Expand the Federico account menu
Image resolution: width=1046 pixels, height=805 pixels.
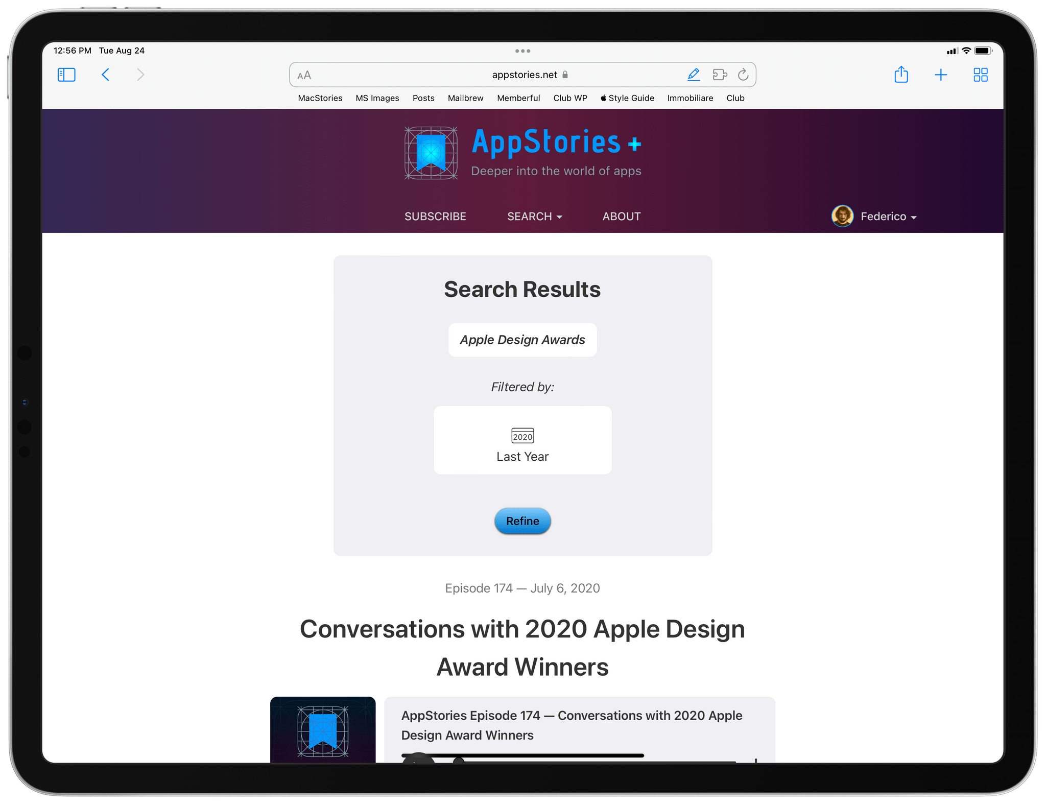(x=888, y=217)
